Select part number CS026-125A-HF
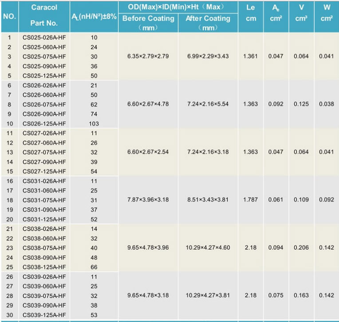This screenshot has height=322, width=339. (44, 124)
